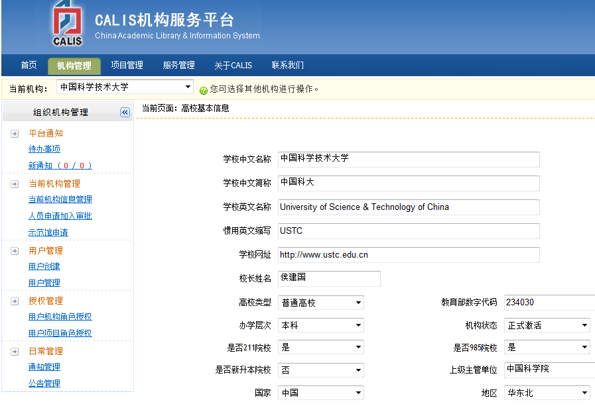595x406 pixels.
Task: Open the 地区 dropdown
Action: (547, 393)
